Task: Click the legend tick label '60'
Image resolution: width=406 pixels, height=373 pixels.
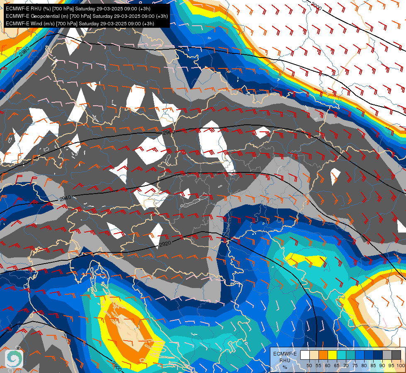Action: [328, 366]
